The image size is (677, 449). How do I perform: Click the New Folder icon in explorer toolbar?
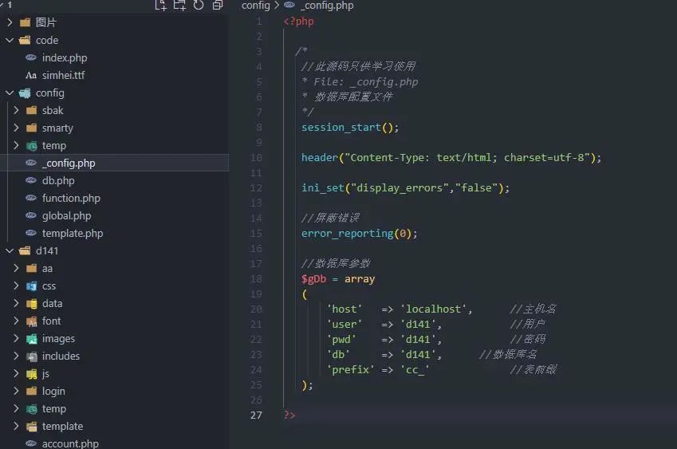click(179, 6)
